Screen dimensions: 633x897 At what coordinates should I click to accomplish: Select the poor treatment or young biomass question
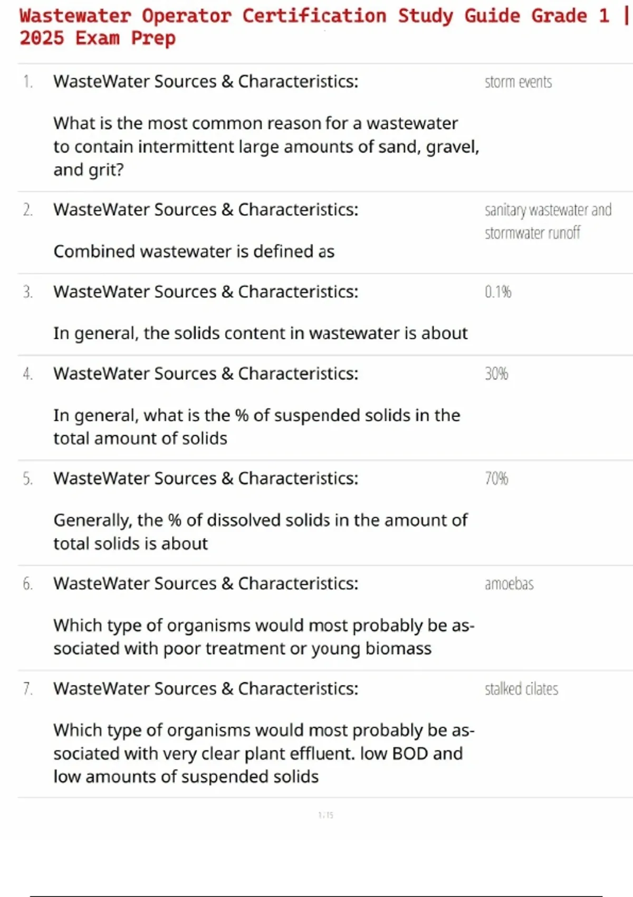[x=264, y=636]
